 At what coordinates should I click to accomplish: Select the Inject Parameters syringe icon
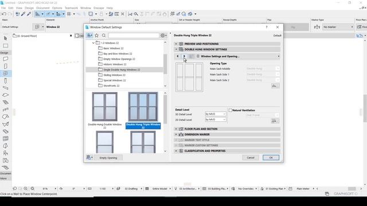click(x=29, y=14)
